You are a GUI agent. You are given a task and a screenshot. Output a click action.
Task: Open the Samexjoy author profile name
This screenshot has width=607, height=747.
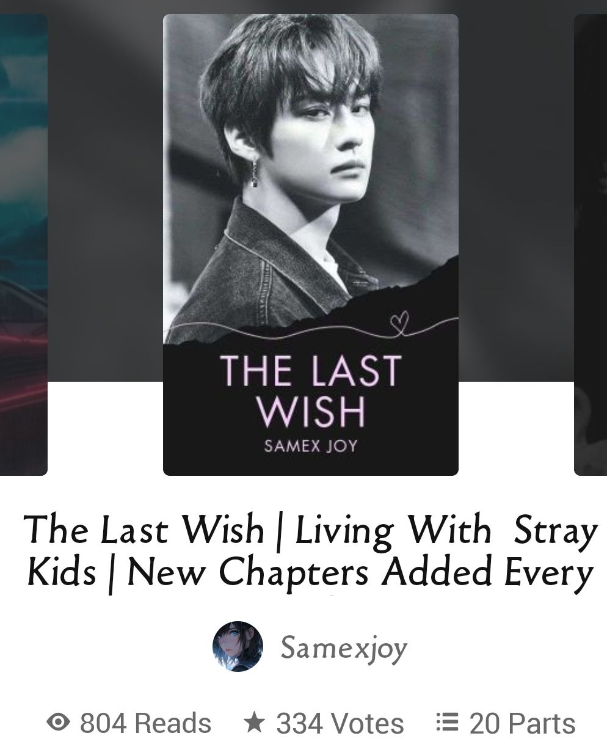[344, 647]
